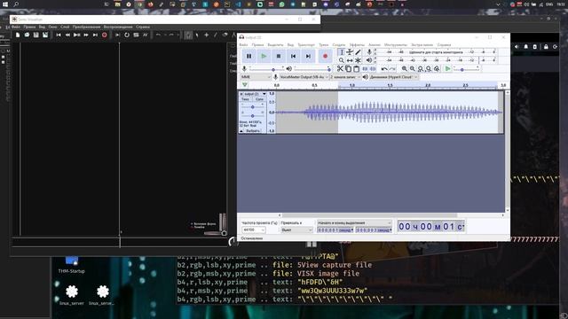The width and height of the screenshot is (568, 319).
Task: Open the Snap-to dropdown in the selection toolbar
Action: click(x=296, y=230)
